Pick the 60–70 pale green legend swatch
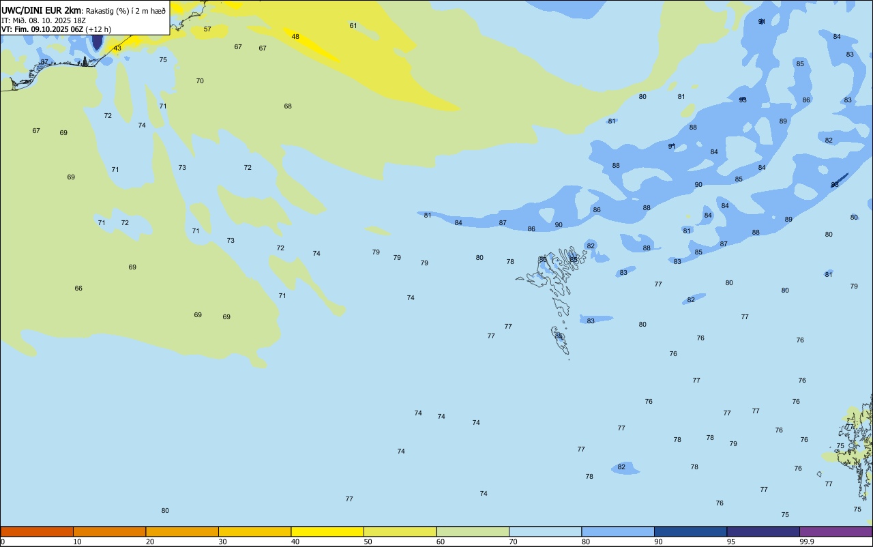Image resolution: width=873 pixels, height=547 pixels. [x=473, y=531]
